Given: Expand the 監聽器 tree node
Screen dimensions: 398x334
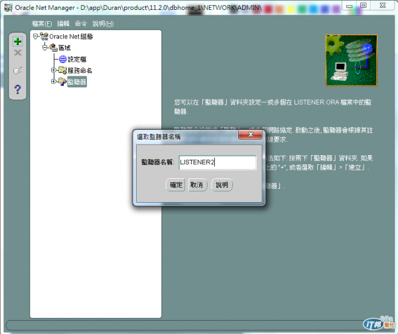Looking at the screenshot, I should [x=54, y=82].
